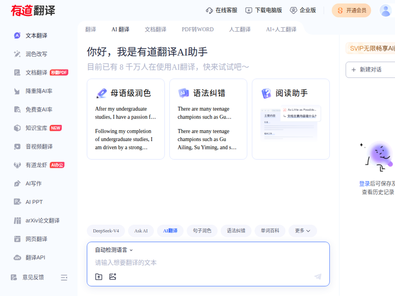This screenshot has width=395, height=296.
Task: Click the 秒翻PDF badge
Action: pyautogui.click(x=59, y=73)
